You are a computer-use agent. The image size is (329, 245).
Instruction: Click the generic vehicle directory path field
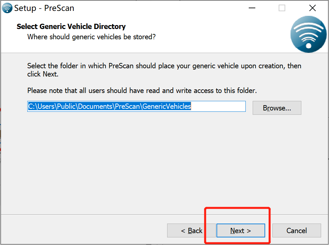[137, 106]
